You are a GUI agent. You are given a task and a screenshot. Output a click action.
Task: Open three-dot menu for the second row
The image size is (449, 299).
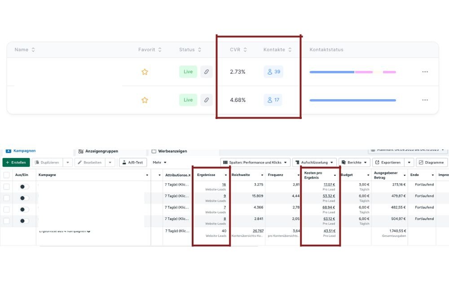[x=425, y=100]
